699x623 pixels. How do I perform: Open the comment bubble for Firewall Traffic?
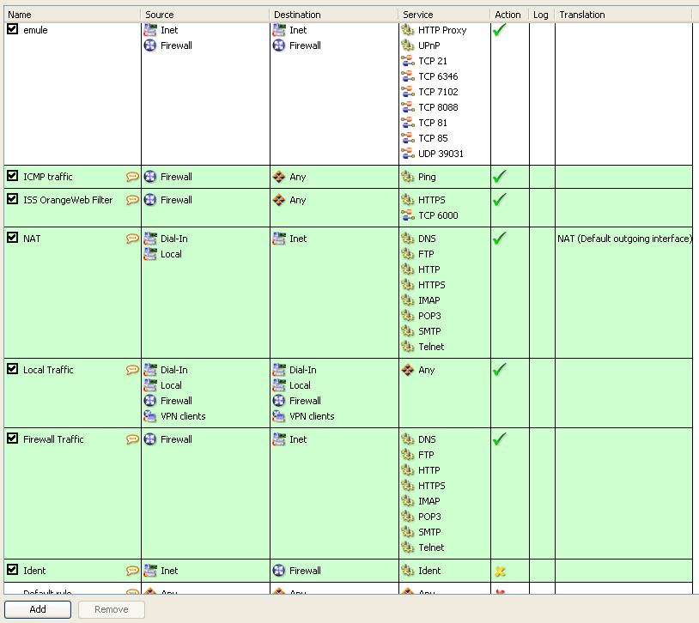pyautogui.click(x=132, y=439)
